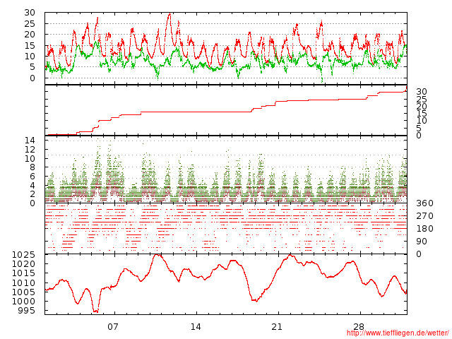Click the red dashed wind direction chart

(226, 229)
